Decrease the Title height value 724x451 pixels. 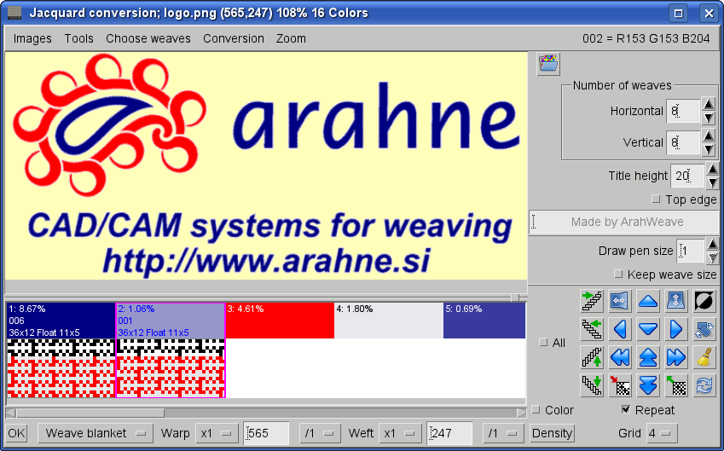(x=712, y=183)
